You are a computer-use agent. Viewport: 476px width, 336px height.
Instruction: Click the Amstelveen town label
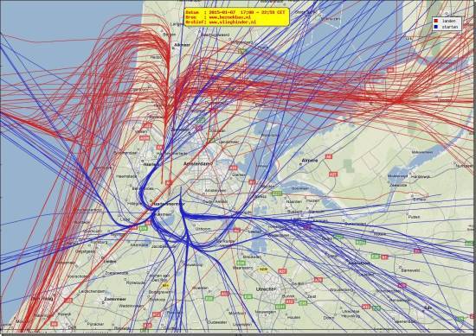pyautogui.click(x=215, y=191)
